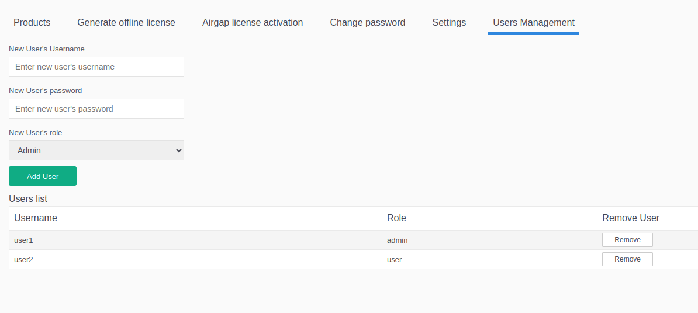This screenshot has width=698, height=313.
Task: Go to Airgap license activation tab
Action: click(x=253, y=23)
